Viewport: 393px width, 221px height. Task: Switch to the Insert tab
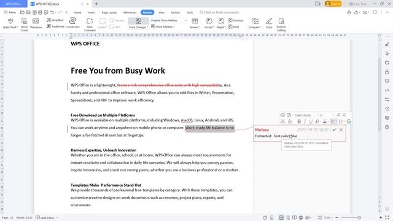[91, 12]
